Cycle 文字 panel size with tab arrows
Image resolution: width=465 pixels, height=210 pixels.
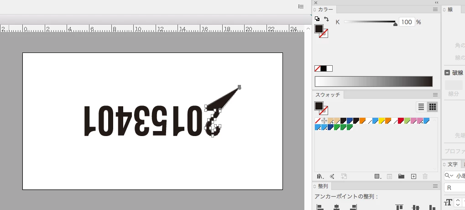[444, 164]
